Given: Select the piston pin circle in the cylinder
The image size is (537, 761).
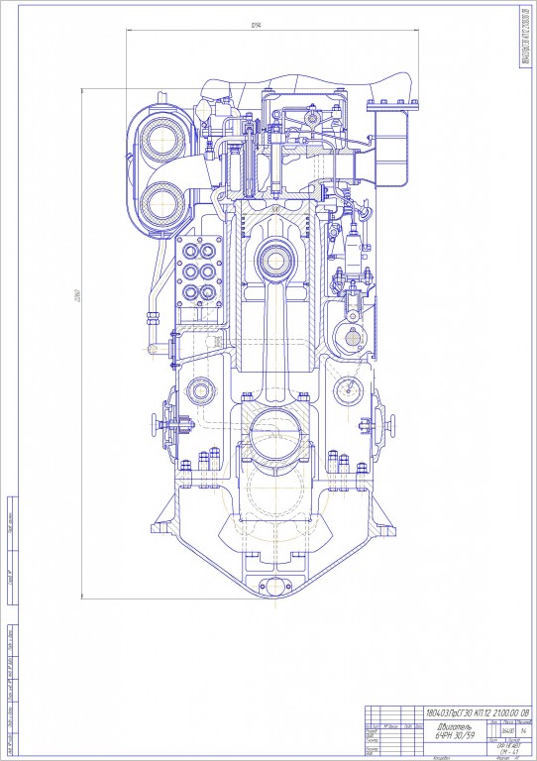Looking at the screenshot, I should [x=275, y=262].
